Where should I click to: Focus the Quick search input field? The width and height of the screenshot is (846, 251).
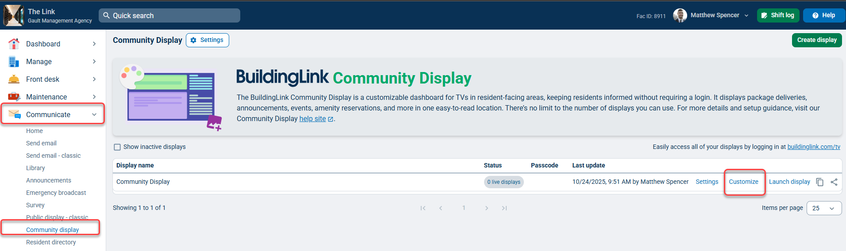(x=169, y=15)
